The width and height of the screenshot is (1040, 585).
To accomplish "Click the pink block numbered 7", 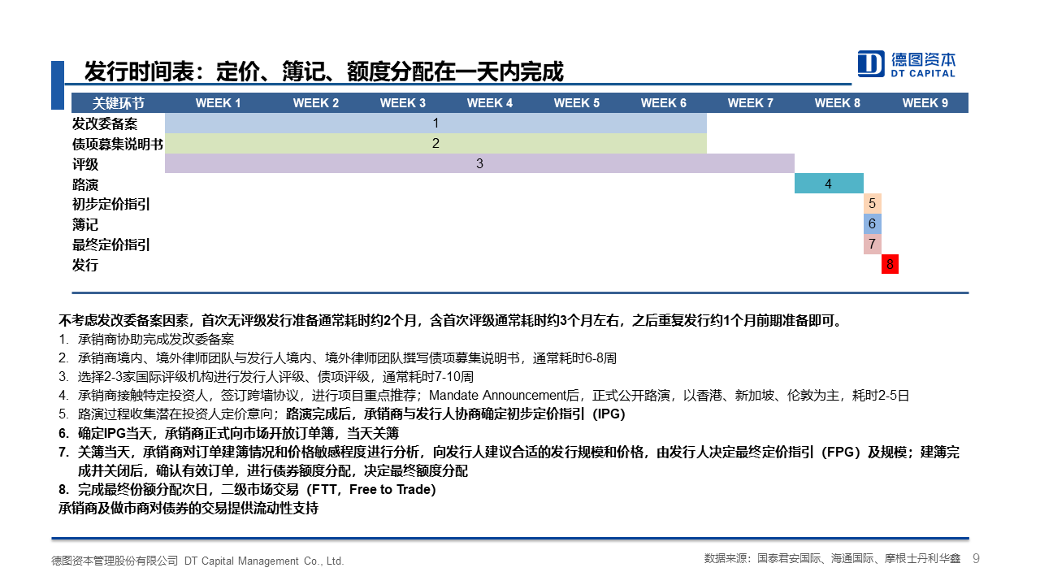I will point(872,244).
